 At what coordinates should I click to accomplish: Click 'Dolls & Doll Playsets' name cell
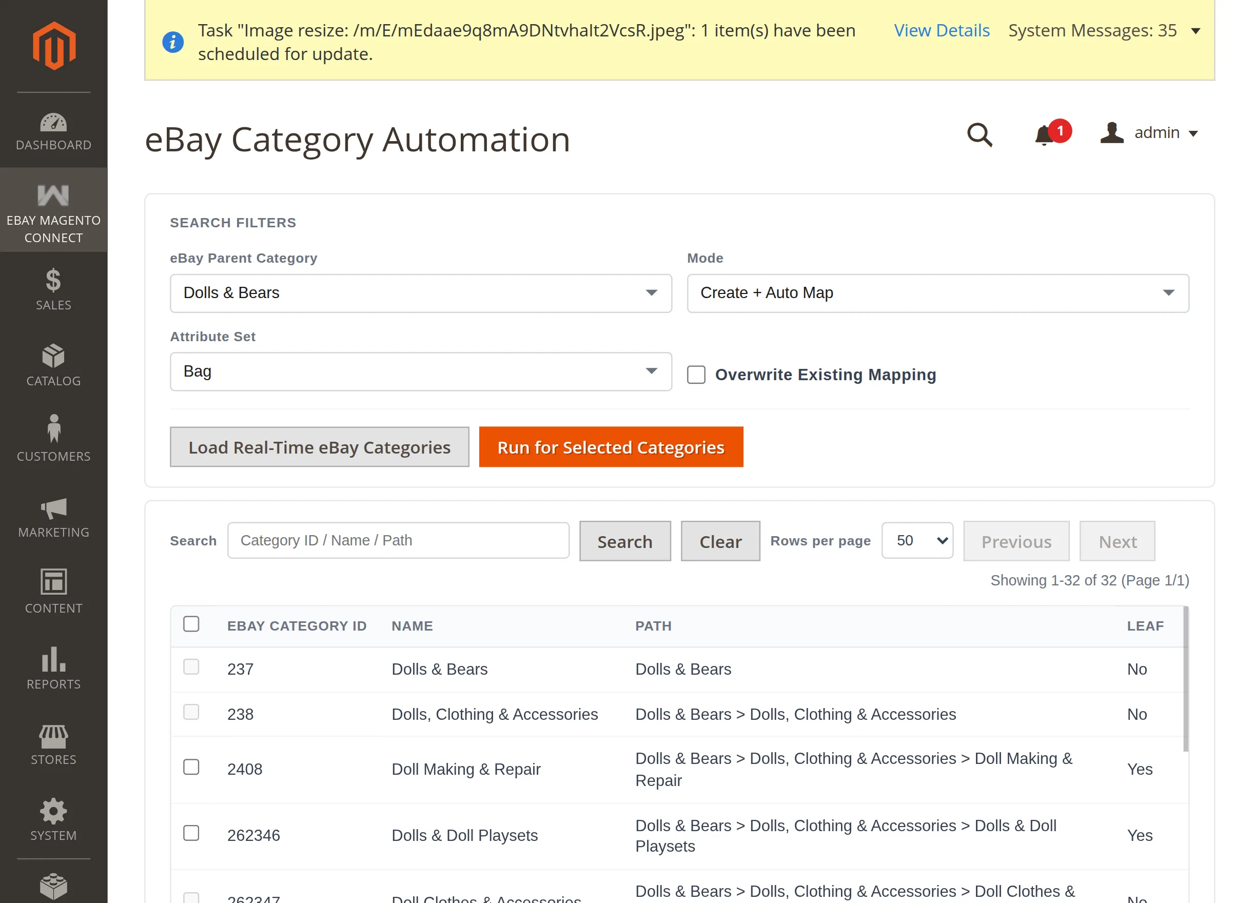pyautogui.click(x=465, y=836)
